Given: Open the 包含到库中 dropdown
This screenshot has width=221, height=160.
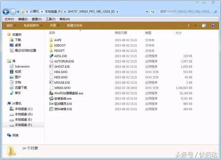Looking at the screenshot, I should (33, 26).
